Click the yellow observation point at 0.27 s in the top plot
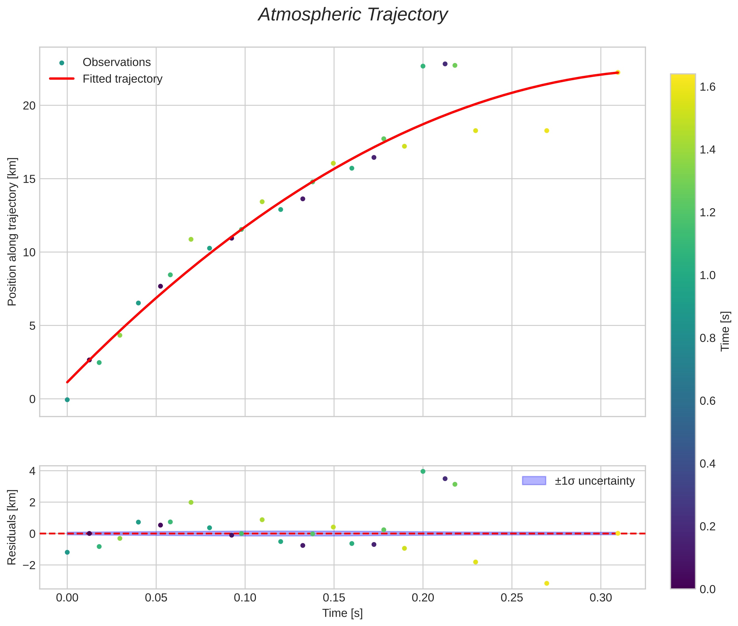 pos(546,131)
